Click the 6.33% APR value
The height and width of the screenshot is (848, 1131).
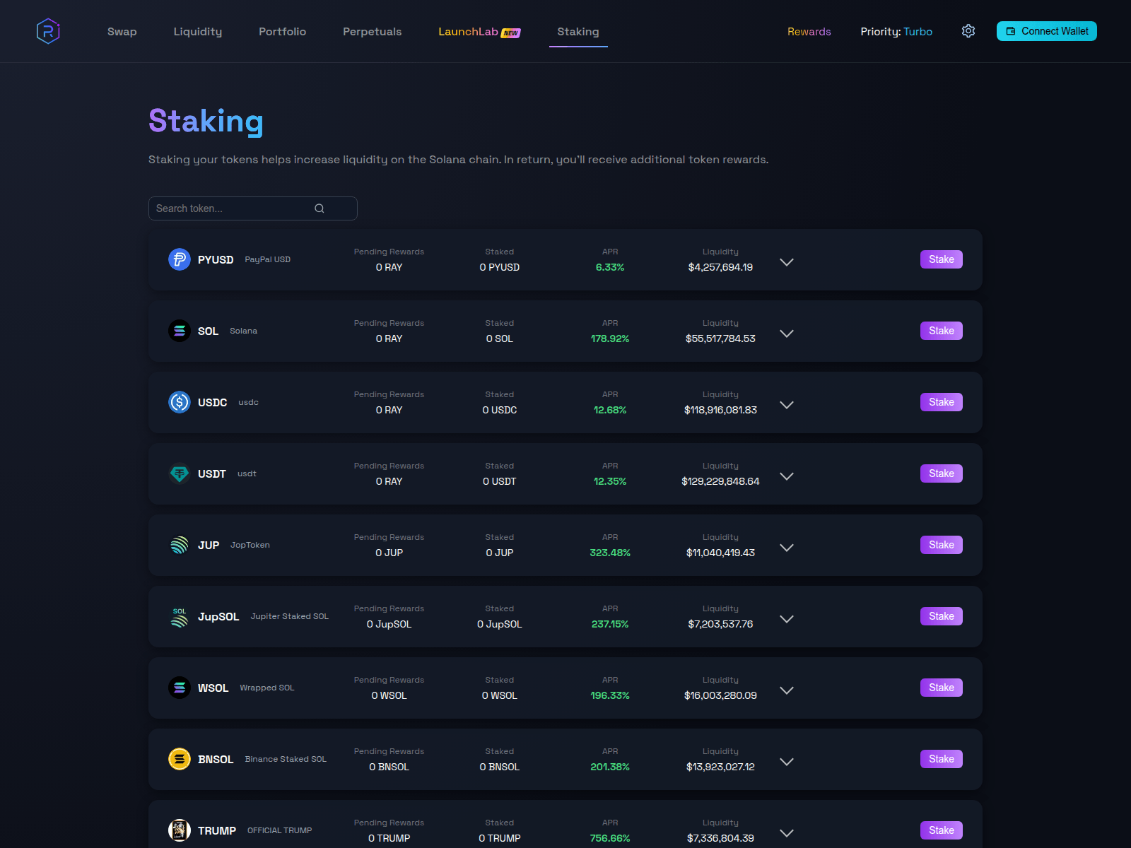click(x=610, y=267)
